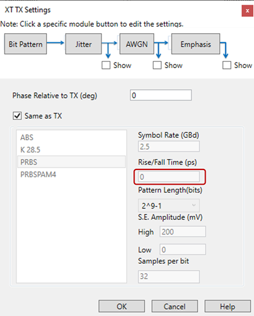Enable Show checkbox after Emphasis
Screen dimensions: 254x316
(227, 65)
